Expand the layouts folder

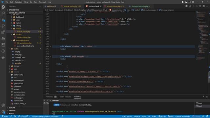click(x=18, y=23)
